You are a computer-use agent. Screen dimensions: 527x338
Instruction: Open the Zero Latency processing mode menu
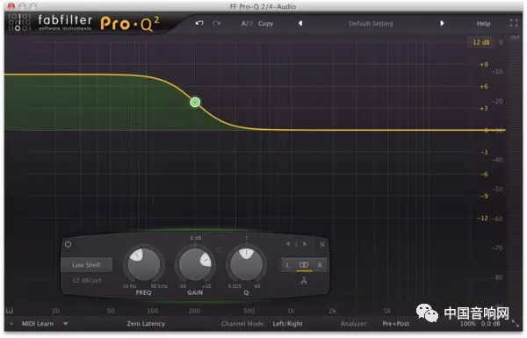(146, 324)
